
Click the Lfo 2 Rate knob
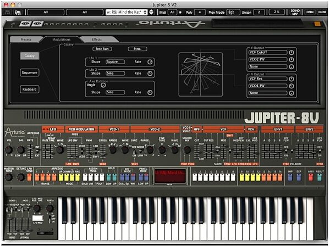point(150,74)
